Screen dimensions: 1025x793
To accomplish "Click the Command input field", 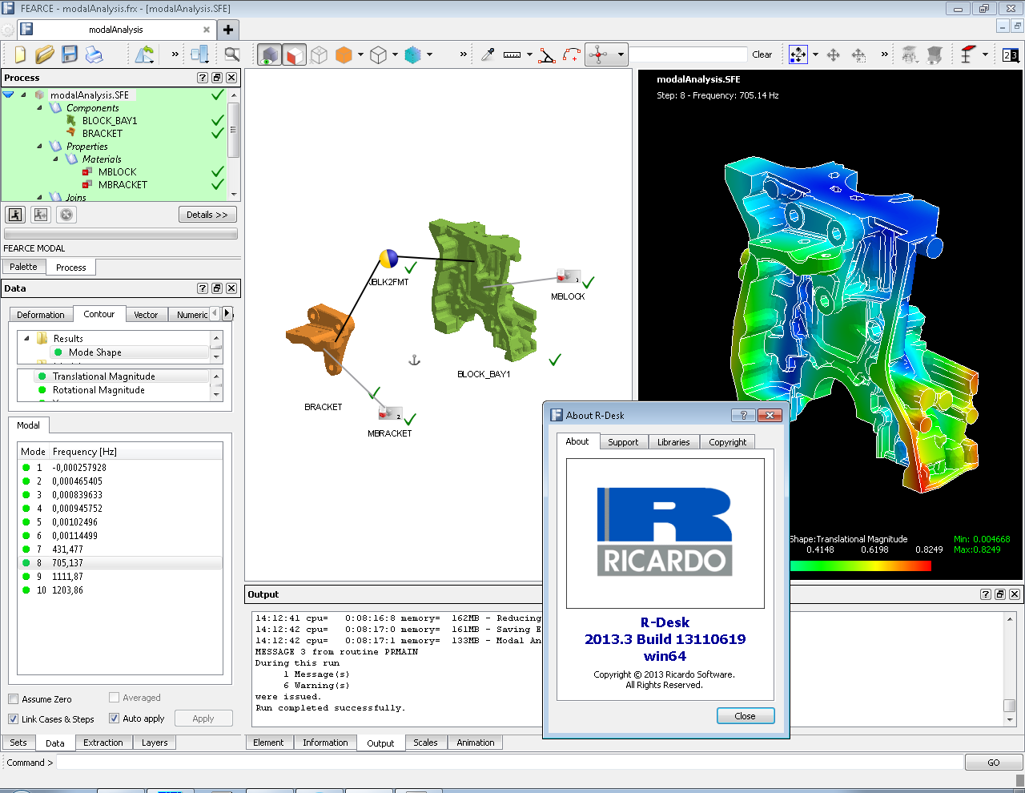I will pyautogui.click(x=509, y=763).
